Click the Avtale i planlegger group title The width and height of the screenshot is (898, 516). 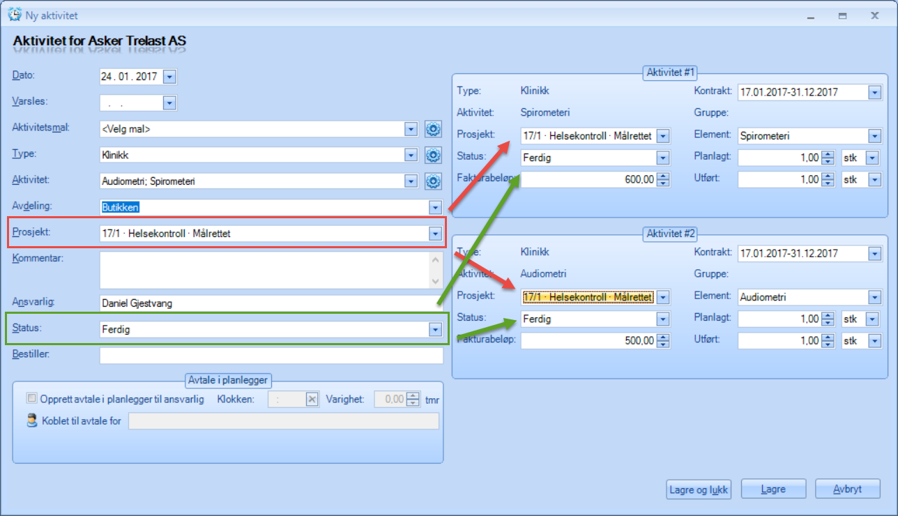(229, 380)
